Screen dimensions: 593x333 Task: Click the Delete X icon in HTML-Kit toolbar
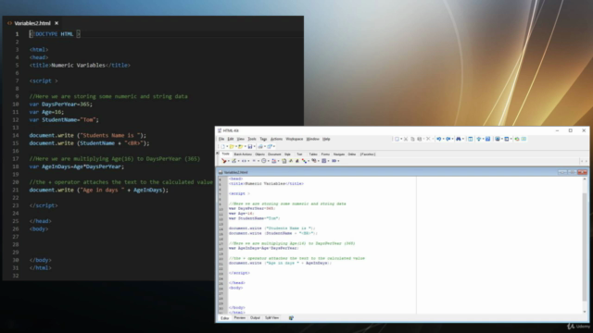click(428, 139)
